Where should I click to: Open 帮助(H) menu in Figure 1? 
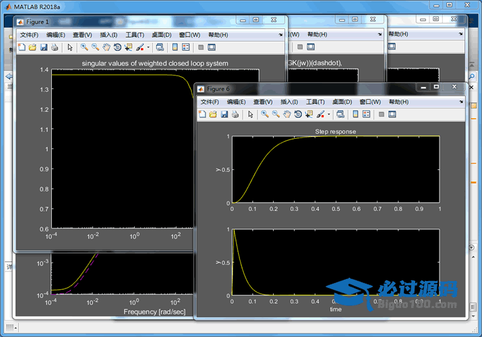click(x=218, y=35)
